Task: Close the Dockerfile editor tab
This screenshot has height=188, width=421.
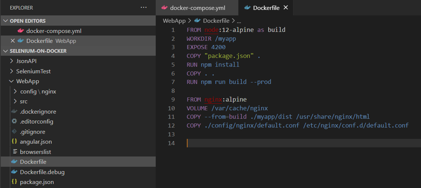Action: (286, 8)
